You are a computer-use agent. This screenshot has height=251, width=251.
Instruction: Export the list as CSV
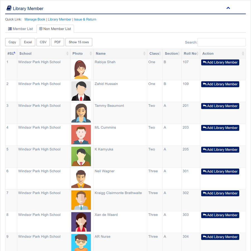click(x=43, y=42)
